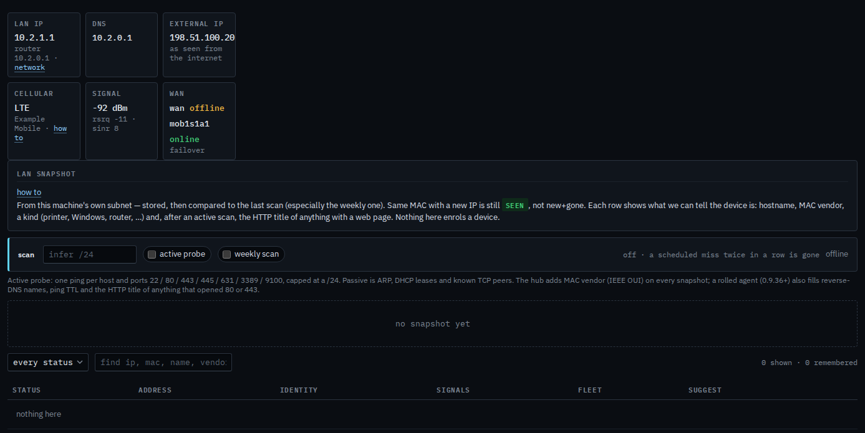Select the ADDRESS column header

point(155,390)
